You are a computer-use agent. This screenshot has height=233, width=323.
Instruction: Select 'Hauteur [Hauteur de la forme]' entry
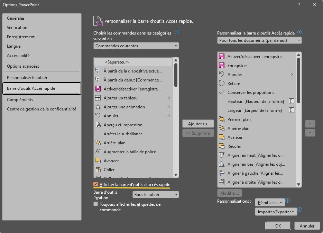click(x=257, y=101)
